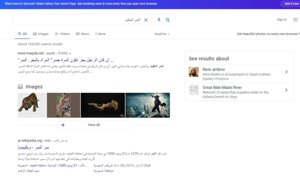Switch to the Images tab
The width and height of the screenshot is (300, 177).
pos(41,34)
